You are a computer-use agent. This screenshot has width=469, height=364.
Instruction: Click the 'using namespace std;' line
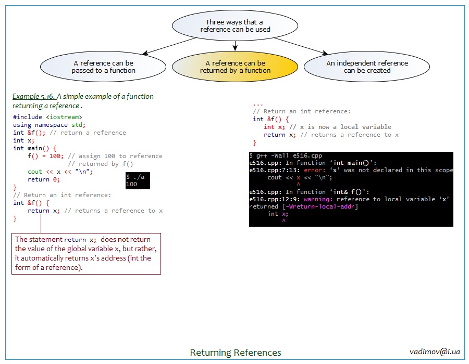click(x=49, y=125)
